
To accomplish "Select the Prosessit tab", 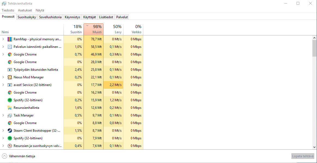I will tap(8, 17).
